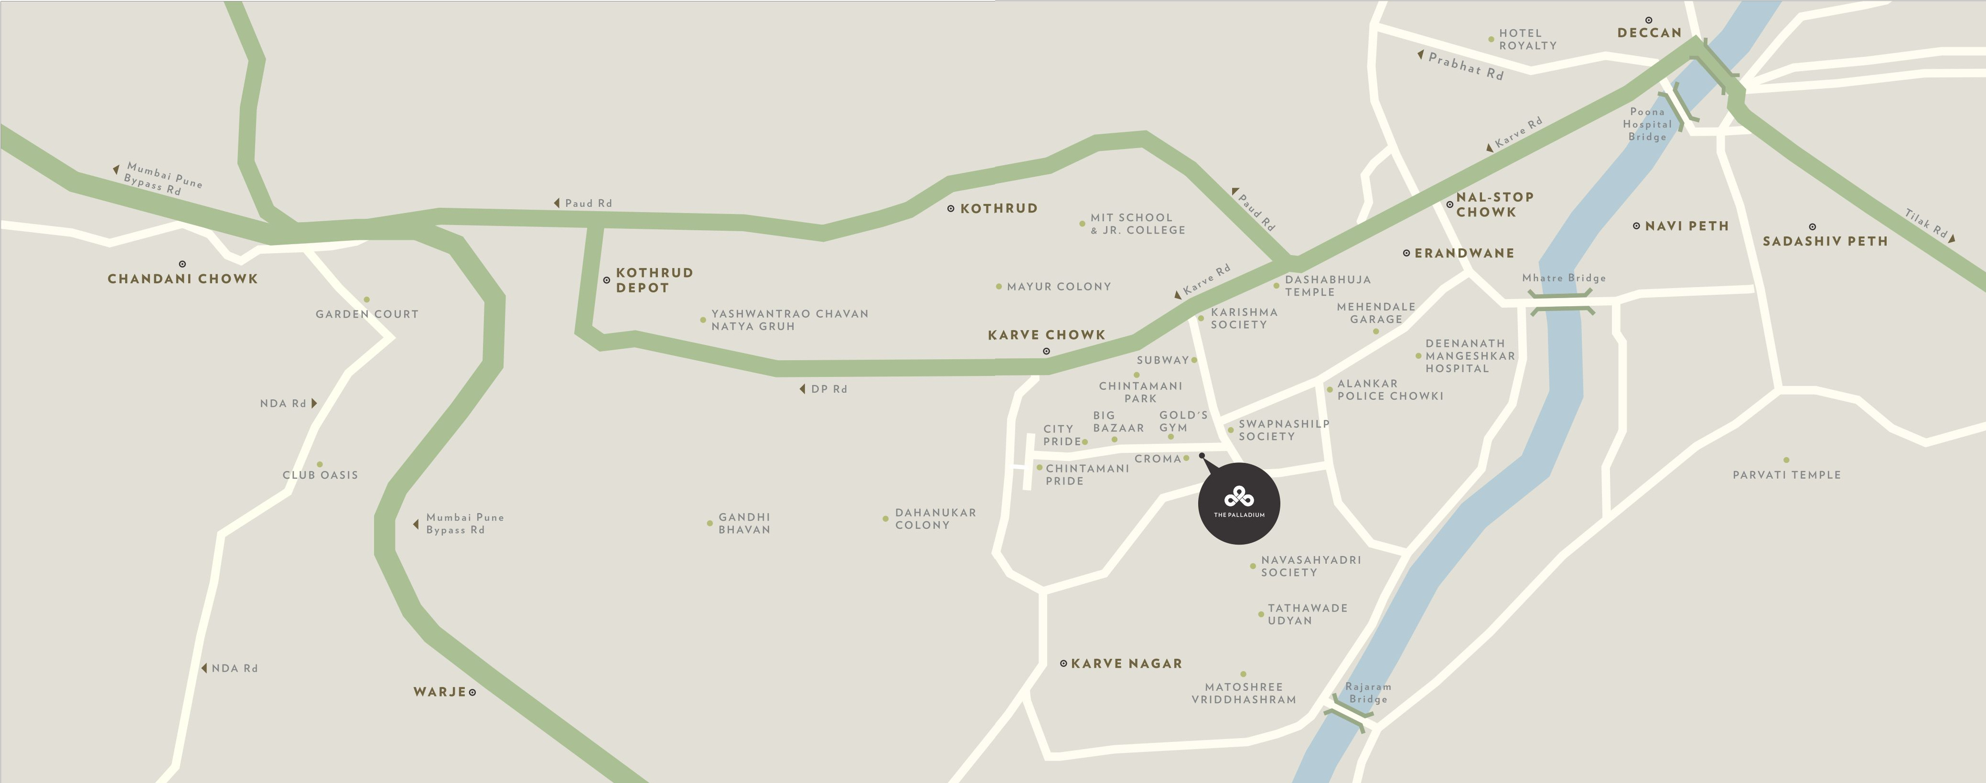
Task: Select the Karve Nagar marker dot
Action: 1064,664
